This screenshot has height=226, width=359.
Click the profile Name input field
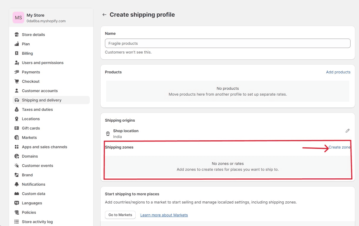[x=227, y=43]
